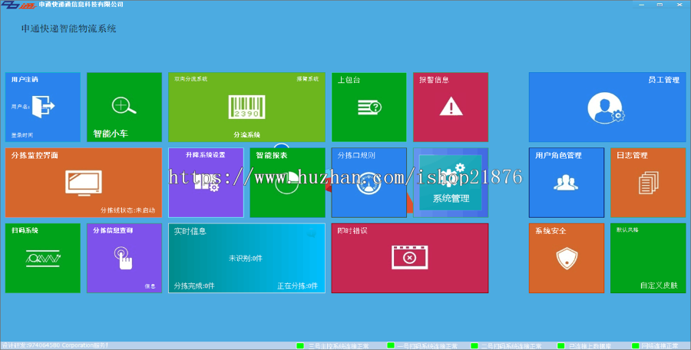The height and width of the screenshot is (350, 691).
Task: Click the 摆臂系统 label
Action: coord(308,79)
